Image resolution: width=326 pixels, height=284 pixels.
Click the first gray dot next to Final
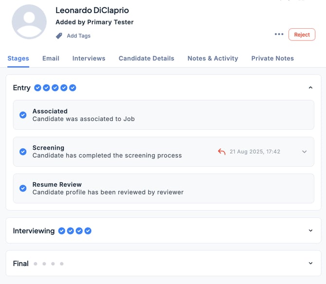tap(35, 264)
